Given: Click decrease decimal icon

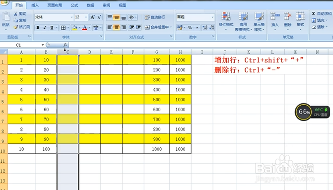Looking at the screenshot, I should (212, 27).
